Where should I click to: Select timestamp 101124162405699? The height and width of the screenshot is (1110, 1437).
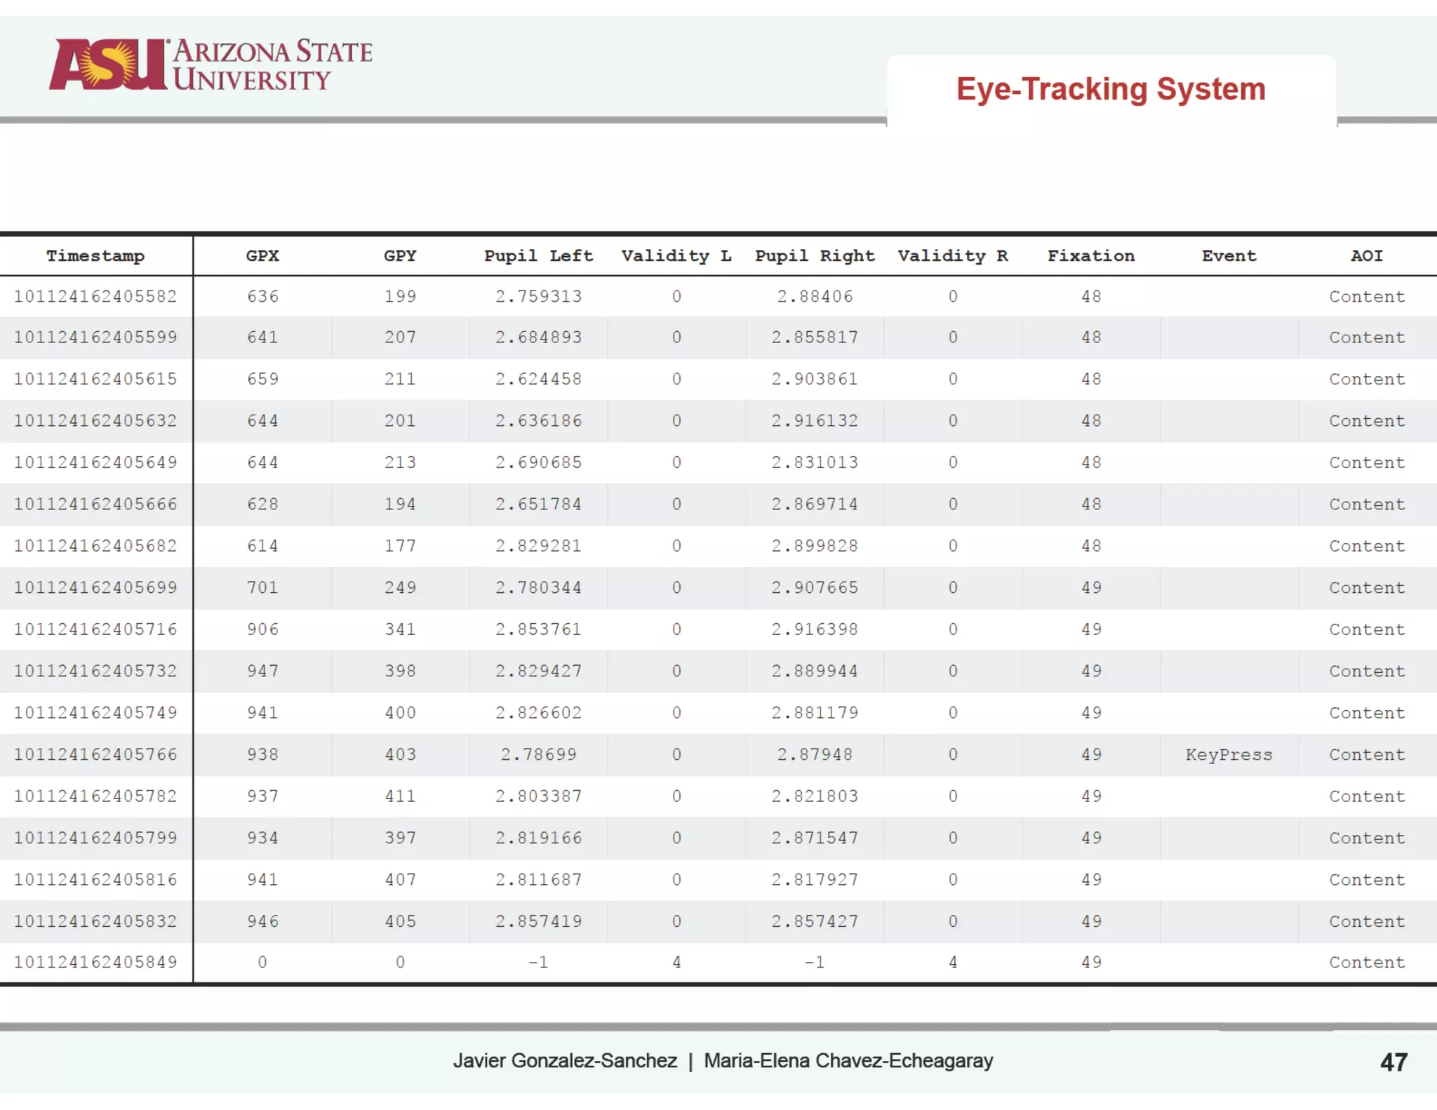pyautogui.click(x=95, y=587)
